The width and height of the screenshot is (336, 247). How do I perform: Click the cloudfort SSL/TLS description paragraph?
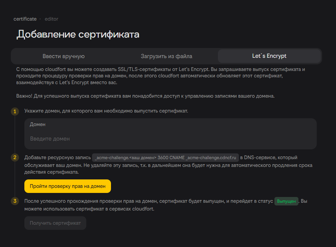tap(161, 76)
